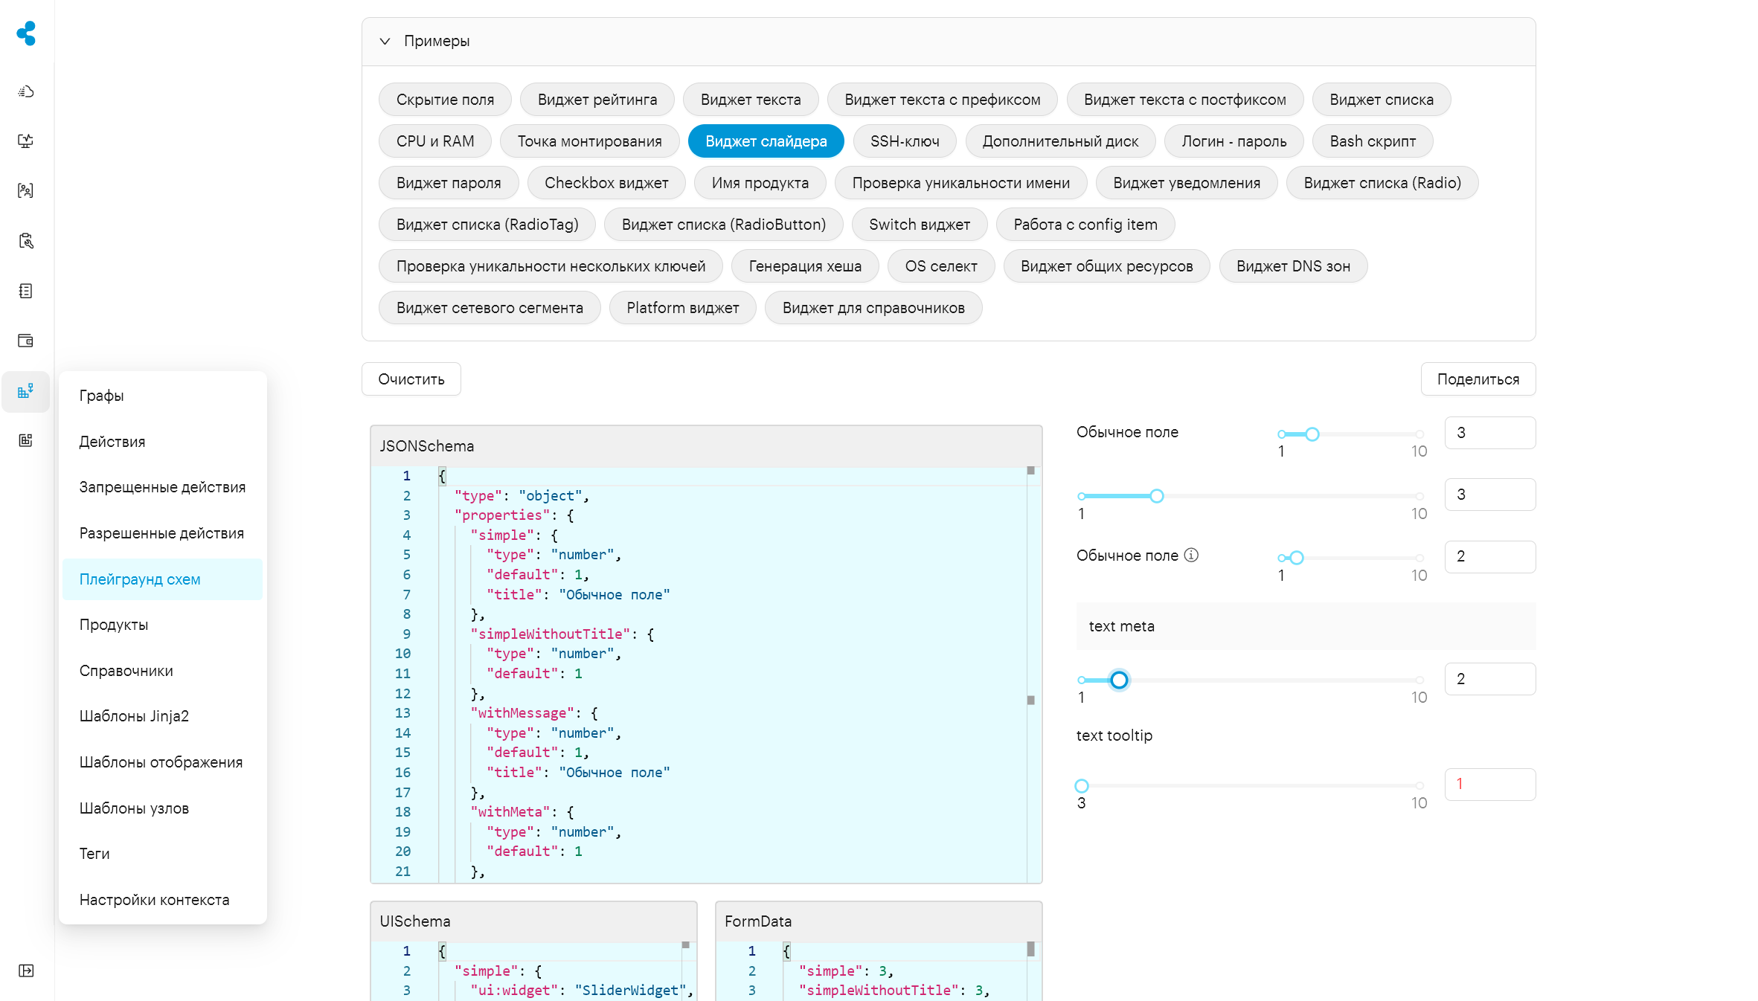Select Работа с config item example

tap(1085, 225)
